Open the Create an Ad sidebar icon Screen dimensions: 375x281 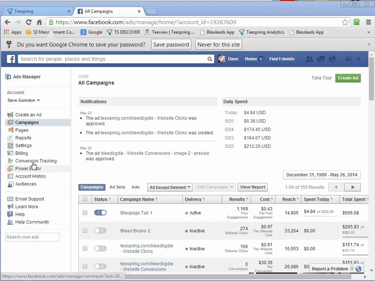click(x=10, y=115)
